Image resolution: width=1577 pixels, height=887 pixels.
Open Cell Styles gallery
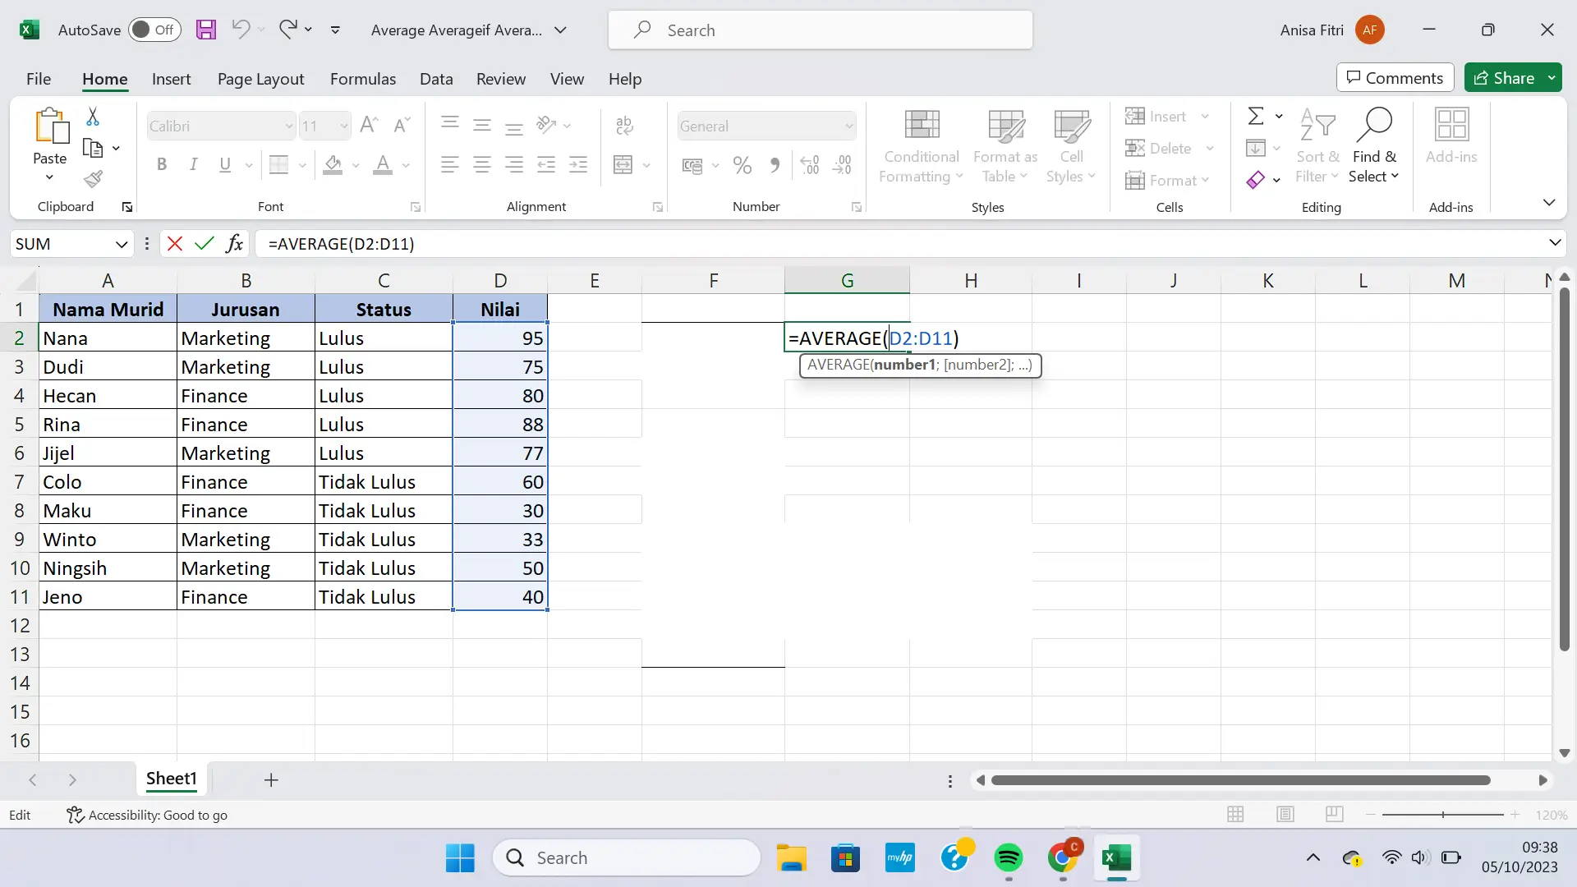(x=1071, y=147)
